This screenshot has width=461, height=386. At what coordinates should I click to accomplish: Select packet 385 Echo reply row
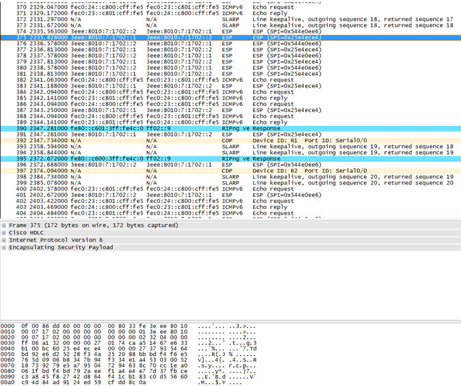point(230,98)
